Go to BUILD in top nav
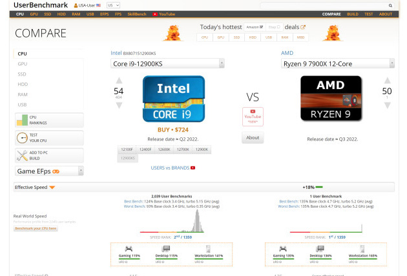This screenshot has height=276, width=407. tap(353, 14)
